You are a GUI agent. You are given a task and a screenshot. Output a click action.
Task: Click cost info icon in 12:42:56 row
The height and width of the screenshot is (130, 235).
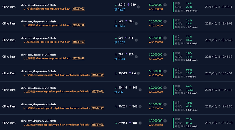tap(165, 104)
